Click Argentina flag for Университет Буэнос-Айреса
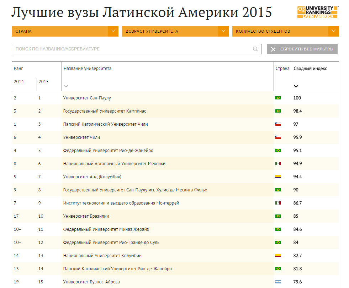 coord(278,282)
